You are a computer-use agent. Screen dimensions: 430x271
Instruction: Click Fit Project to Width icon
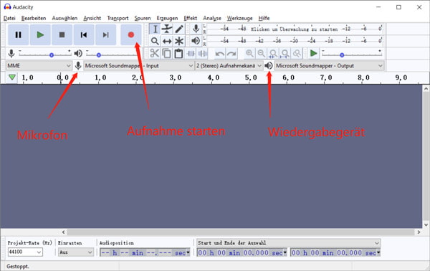coord(285,53)
